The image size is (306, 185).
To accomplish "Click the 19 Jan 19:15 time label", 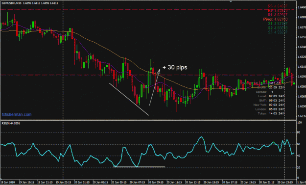I will point(26,182).
